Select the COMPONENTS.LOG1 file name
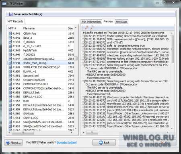This screenshot has width=181, height=154. [x=35, y=84]
